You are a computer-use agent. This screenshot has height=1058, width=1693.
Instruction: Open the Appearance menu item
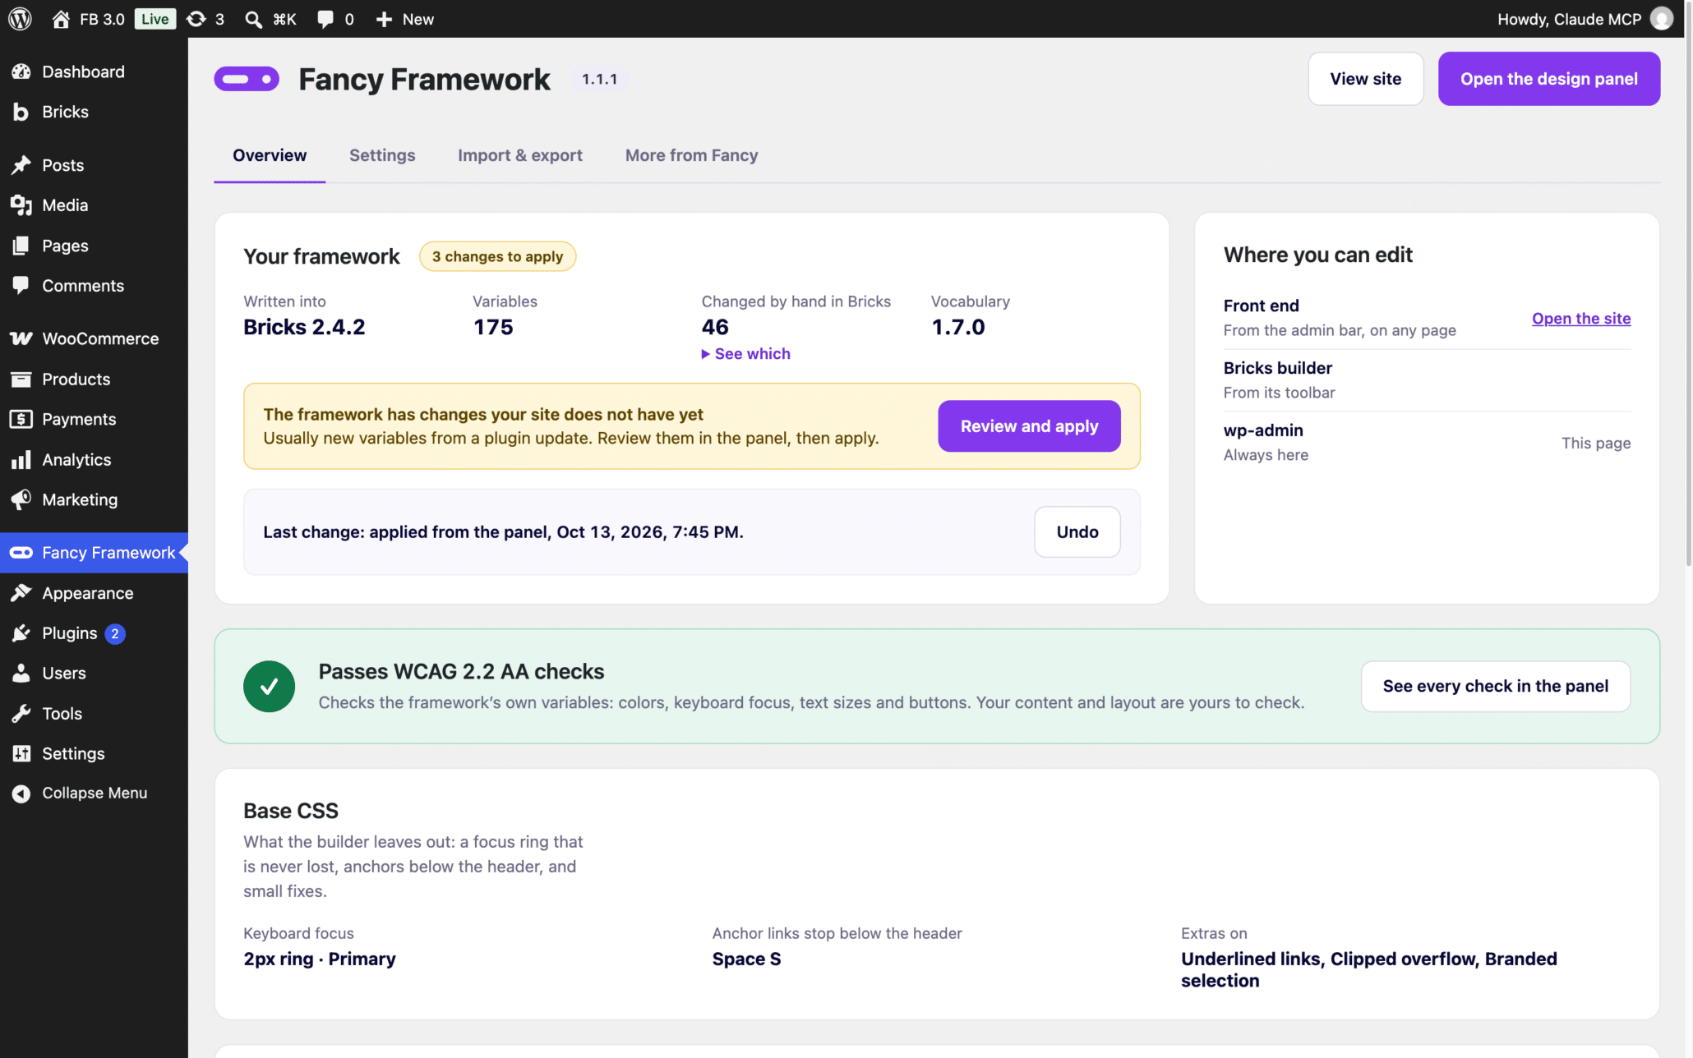[94, 593]
